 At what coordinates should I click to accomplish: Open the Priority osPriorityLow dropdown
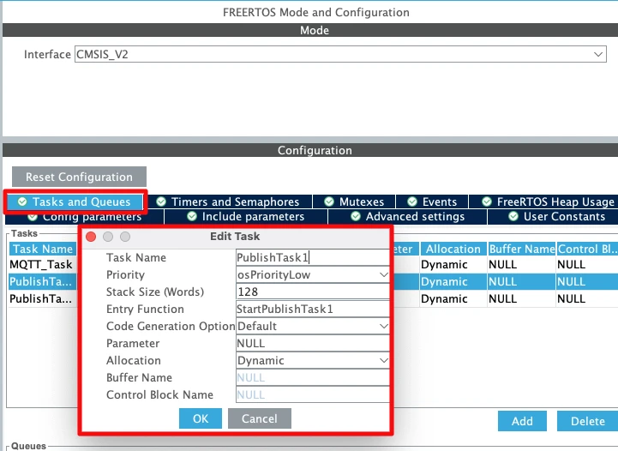(x=313, y=274)
